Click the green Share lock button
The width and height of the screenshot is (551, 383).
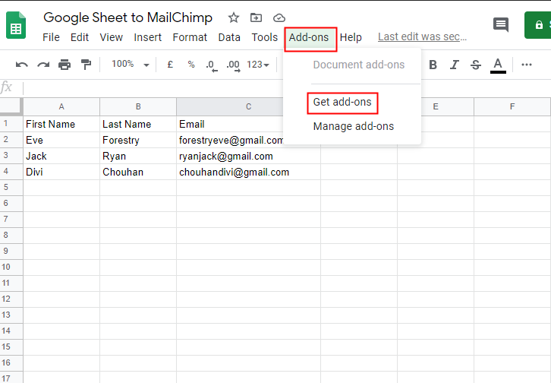tap(537, 25)
